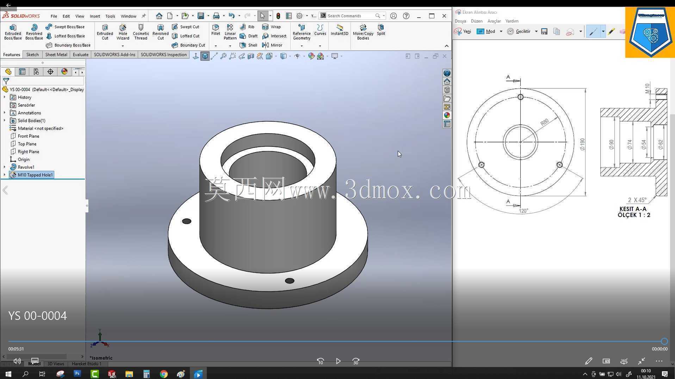Toggle video player subtitles button

coord(35,361)
